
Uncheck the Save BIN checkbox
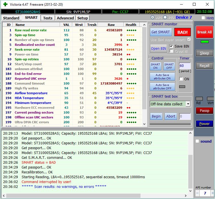click(171, 46)
